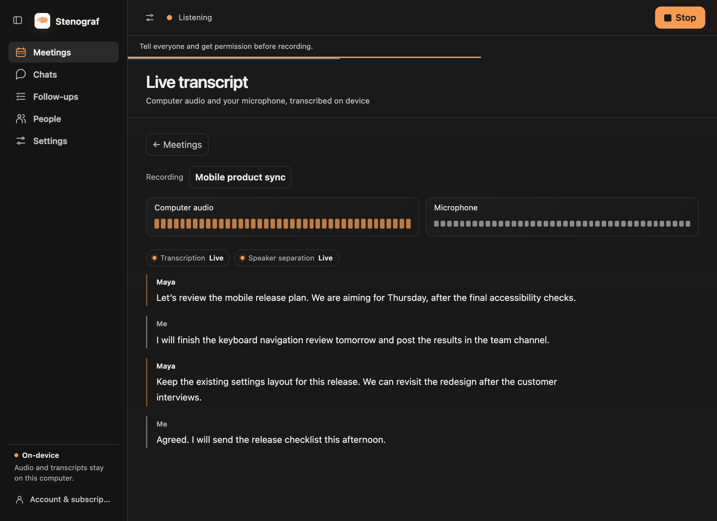Stop the recording
Image resolution: width=717 pixels, height=521 pixels.
680,18
